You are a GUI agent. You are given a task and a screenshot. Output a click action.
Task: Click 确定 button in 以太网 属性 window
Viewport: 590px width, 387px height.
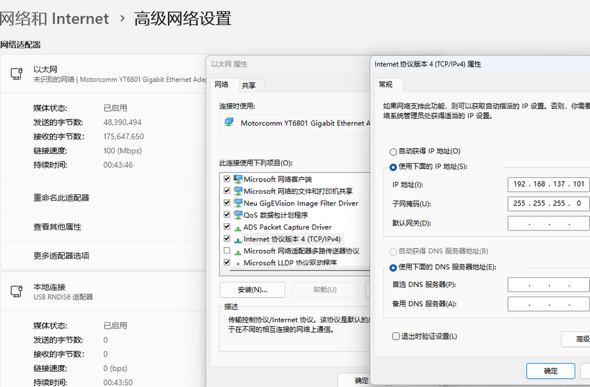coord(362,380)
